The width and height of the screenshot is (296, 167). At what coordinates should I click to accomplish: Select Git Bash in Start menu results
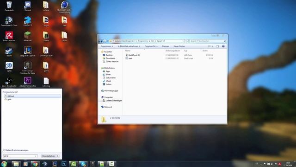32,96
